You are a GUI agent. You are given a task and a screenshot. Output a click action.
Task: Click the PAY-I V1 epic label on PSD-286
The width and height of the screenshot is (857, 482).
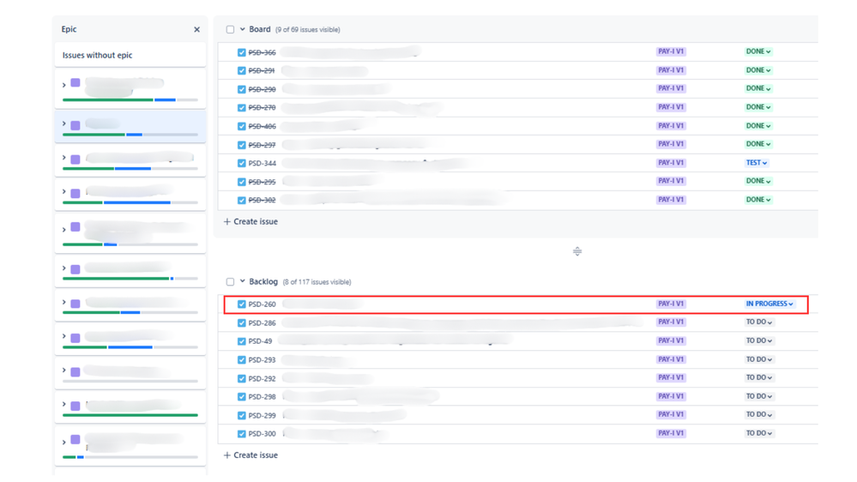tap(671, 322)
